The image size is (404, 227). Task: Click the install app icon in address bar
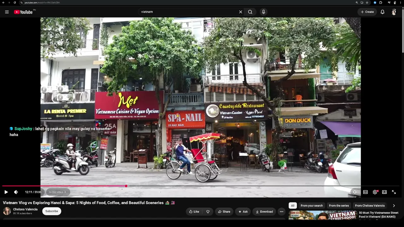point(362,3)
